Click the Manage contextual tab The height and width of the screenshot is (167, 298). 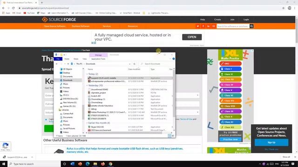[98, 55]
